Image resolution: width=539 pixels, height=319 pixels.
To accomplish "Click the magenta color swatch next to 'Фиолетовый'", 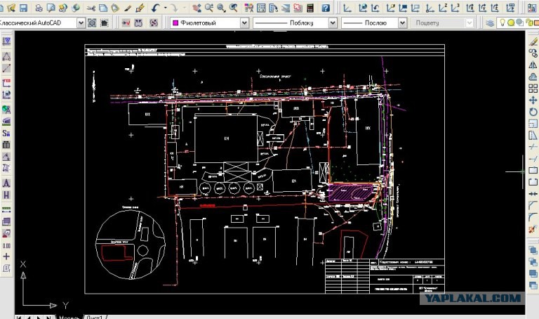I will point(175,23).
